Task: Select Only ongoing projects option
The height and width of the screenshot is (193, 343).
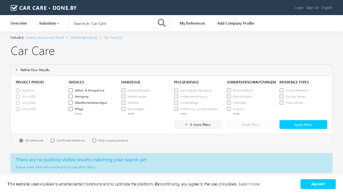Action: 94,140
